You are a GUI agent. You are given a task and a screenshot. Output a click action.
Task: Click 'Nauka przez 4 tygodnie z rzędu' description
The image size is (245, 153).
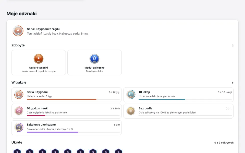point(39,71)
